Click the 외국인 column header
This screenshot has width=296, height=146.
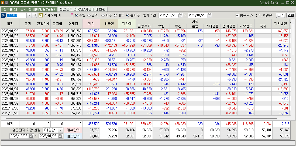[x=109, y=24]
